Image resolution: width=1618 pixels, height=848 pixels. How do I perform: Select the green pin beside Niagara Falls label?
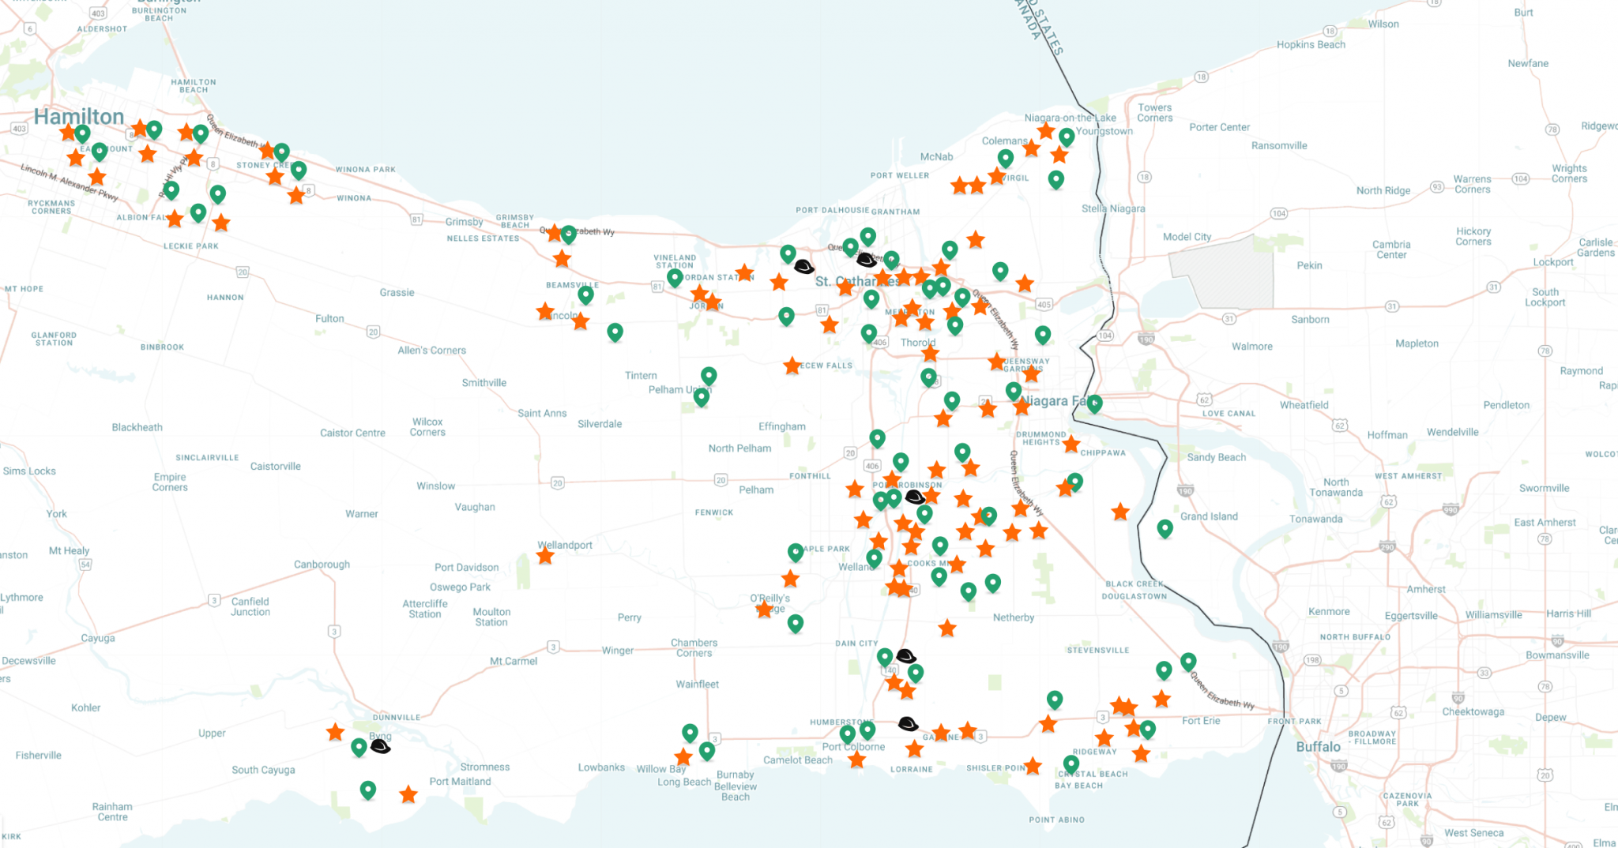click(x=1094, y=403)
